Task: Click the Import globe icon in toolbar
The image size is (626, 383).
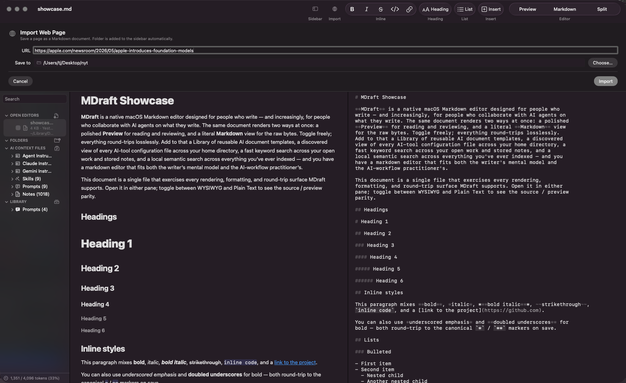Action: click(x=335, y=9)
